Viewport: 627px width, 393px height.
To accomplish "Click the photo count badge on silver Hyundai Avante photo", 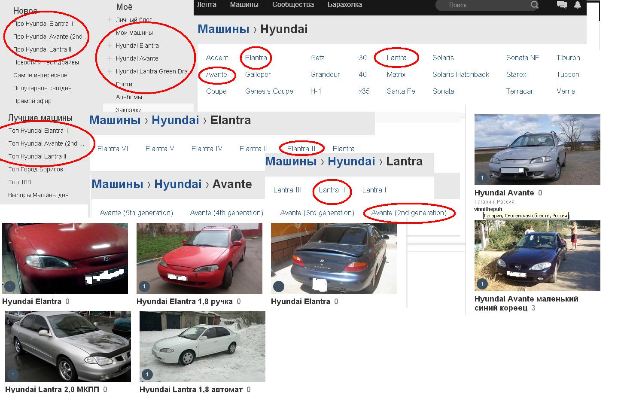I will click(x=482, y=178).
